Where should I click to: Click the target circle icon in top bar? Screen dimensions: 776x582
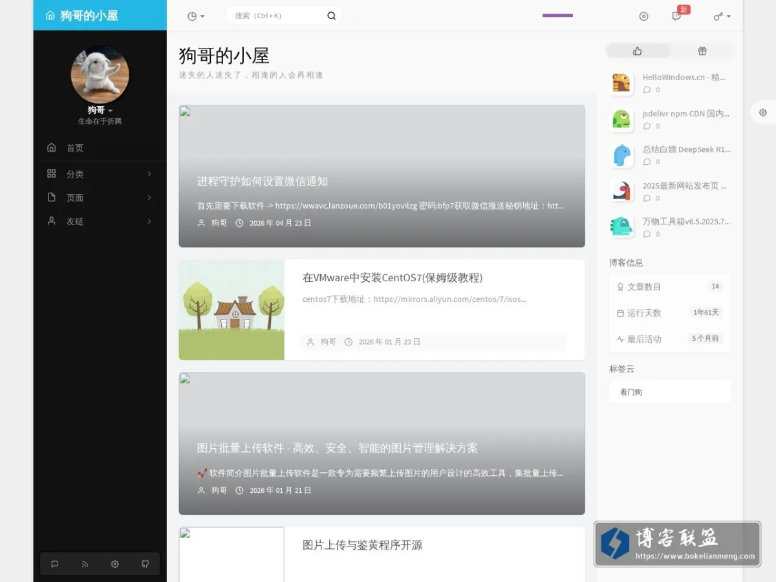643,16
